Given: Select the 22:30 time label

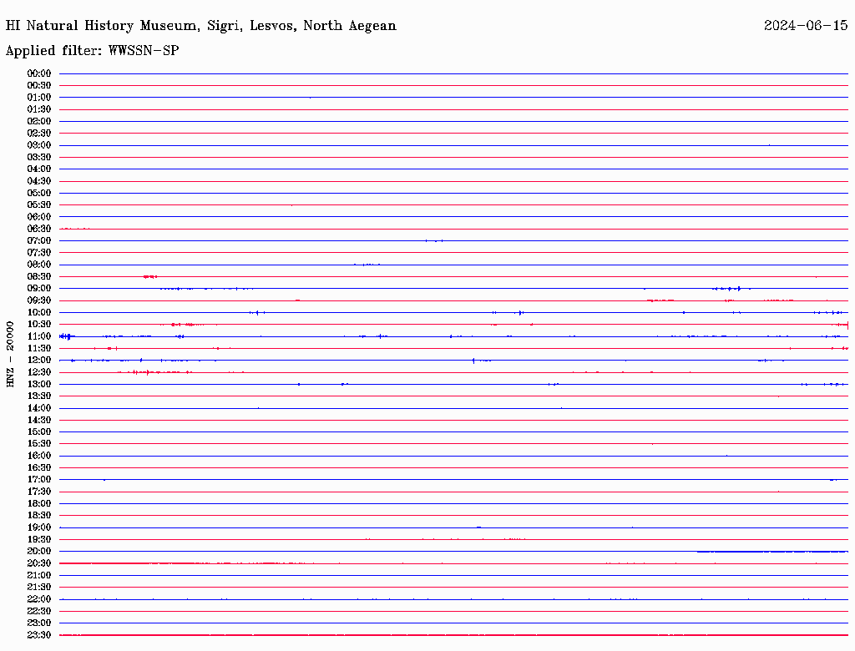Looking at the screenshot, I should [39, 611].
